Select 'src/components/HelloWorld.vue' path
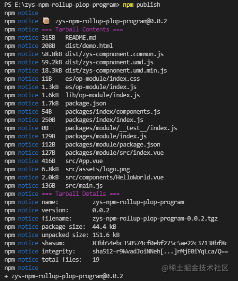This screenshot has height=281, width=238. tap(114, 177)
